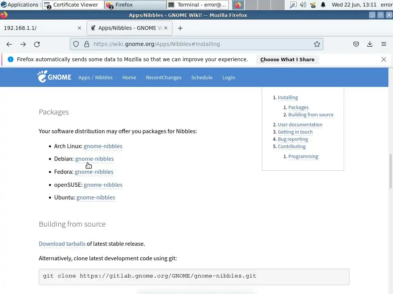The image size is (393, 294).
Task: Switch to Firefox taskbar button
Action: [x=135, y=5]
